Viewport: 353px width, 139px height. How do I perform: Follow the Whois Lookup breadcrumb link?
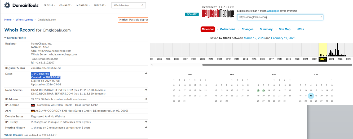24,20
